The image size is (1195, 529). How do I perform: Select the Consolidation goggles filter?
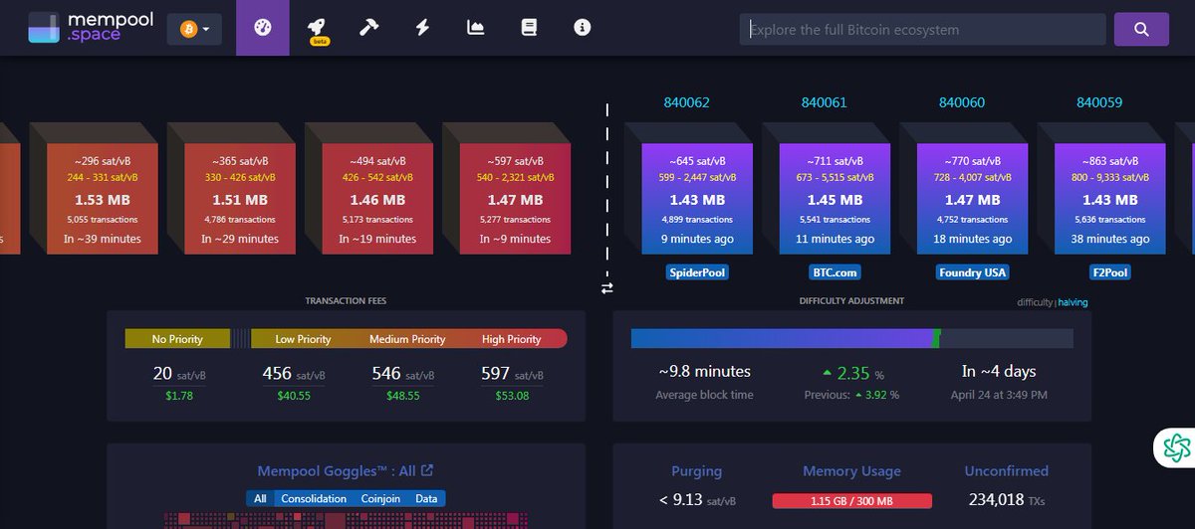(x=314, y=499)
